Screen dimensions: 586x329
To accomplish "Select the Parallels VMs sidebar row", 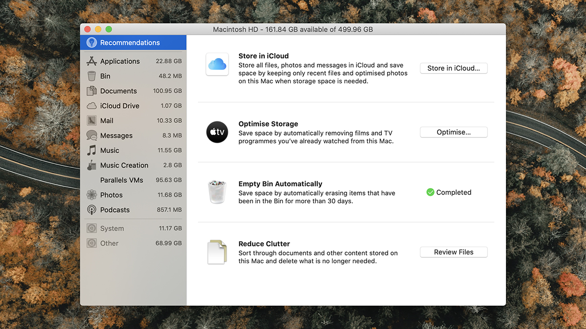I will tap(133, 180).
